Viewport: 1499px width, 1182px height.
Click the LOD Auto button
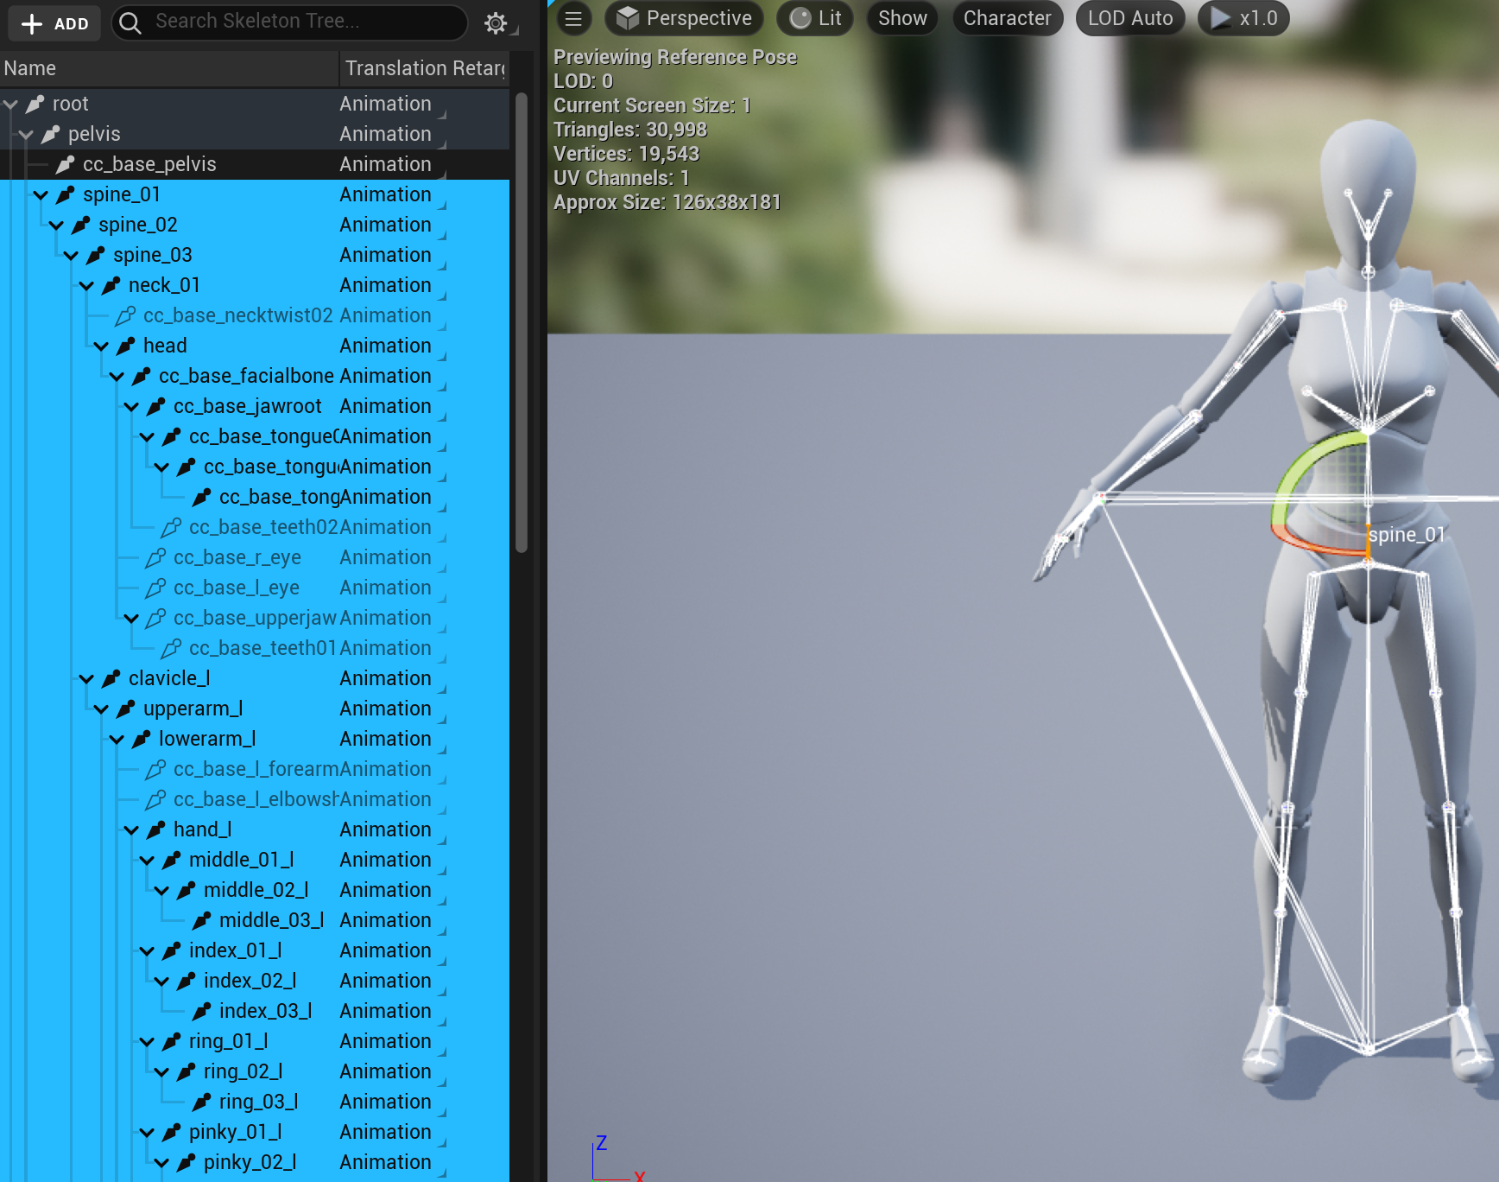point(1129,18)
